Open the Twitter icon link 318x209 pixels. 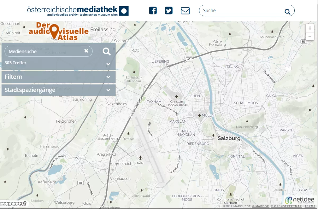[x=169, y=11]
